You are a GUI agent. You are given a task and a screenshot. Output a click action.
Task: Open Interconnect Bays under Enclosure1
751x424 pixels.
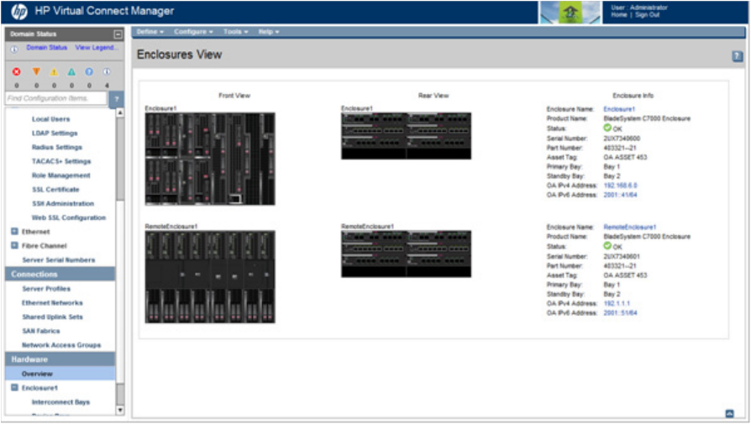(60, 402)
